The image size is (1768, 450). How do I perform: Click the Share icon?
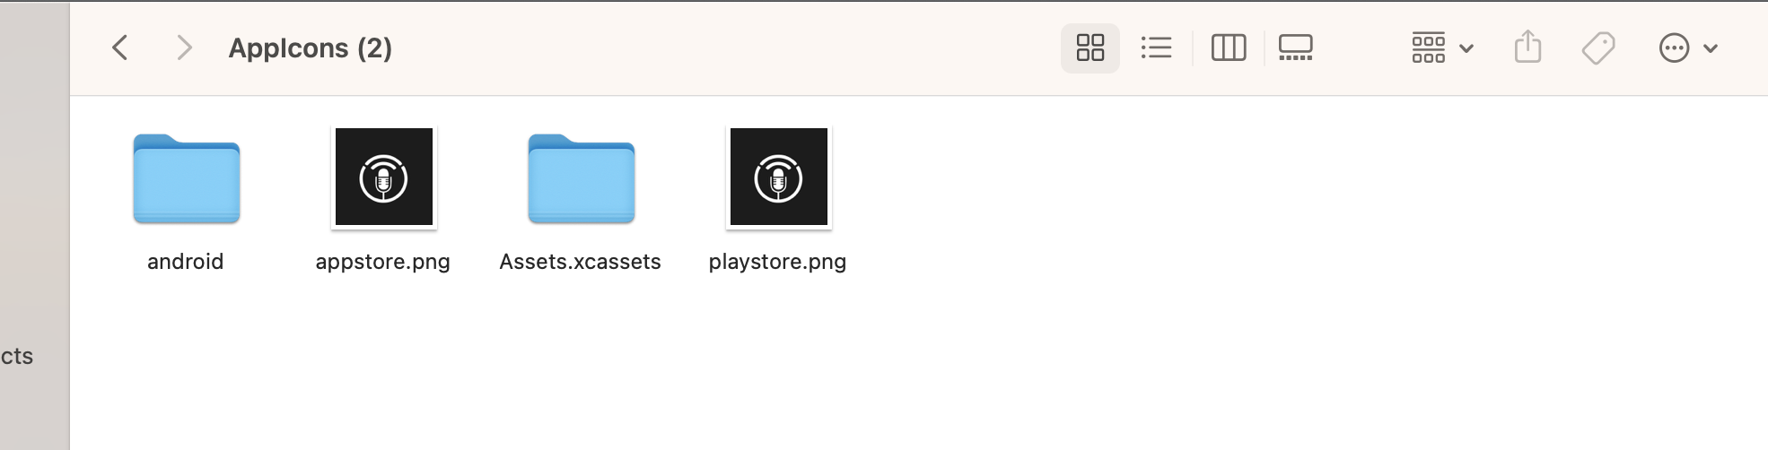coord(1527,47)
